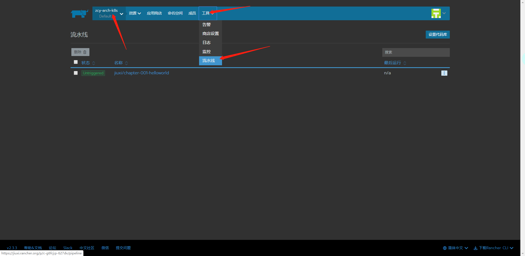Open the row actions menu for jiuxi/chapter-001-helloworld
The width and height of the screenshot is (525, 256).
(444, 73)
